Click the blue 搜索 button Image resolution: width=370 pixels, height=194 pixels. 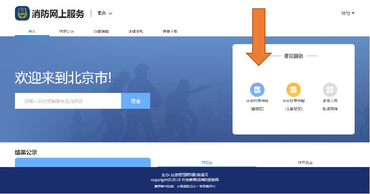(136, 101)
